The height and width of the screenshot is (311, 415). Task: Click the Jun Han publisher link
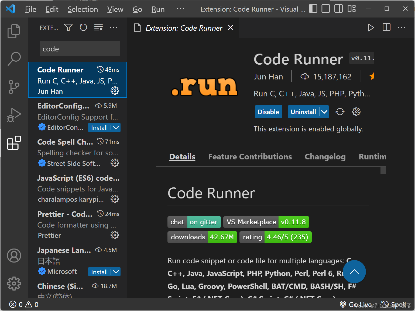268,77
